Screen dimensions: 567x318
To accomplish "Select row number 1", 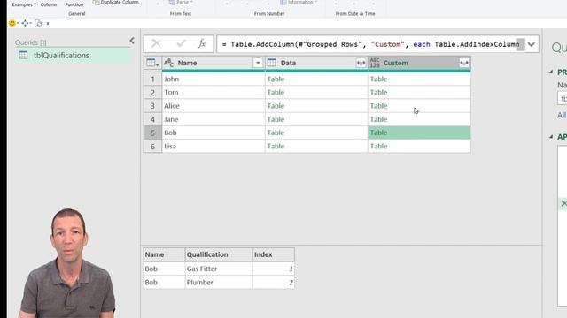I will 152,79.
